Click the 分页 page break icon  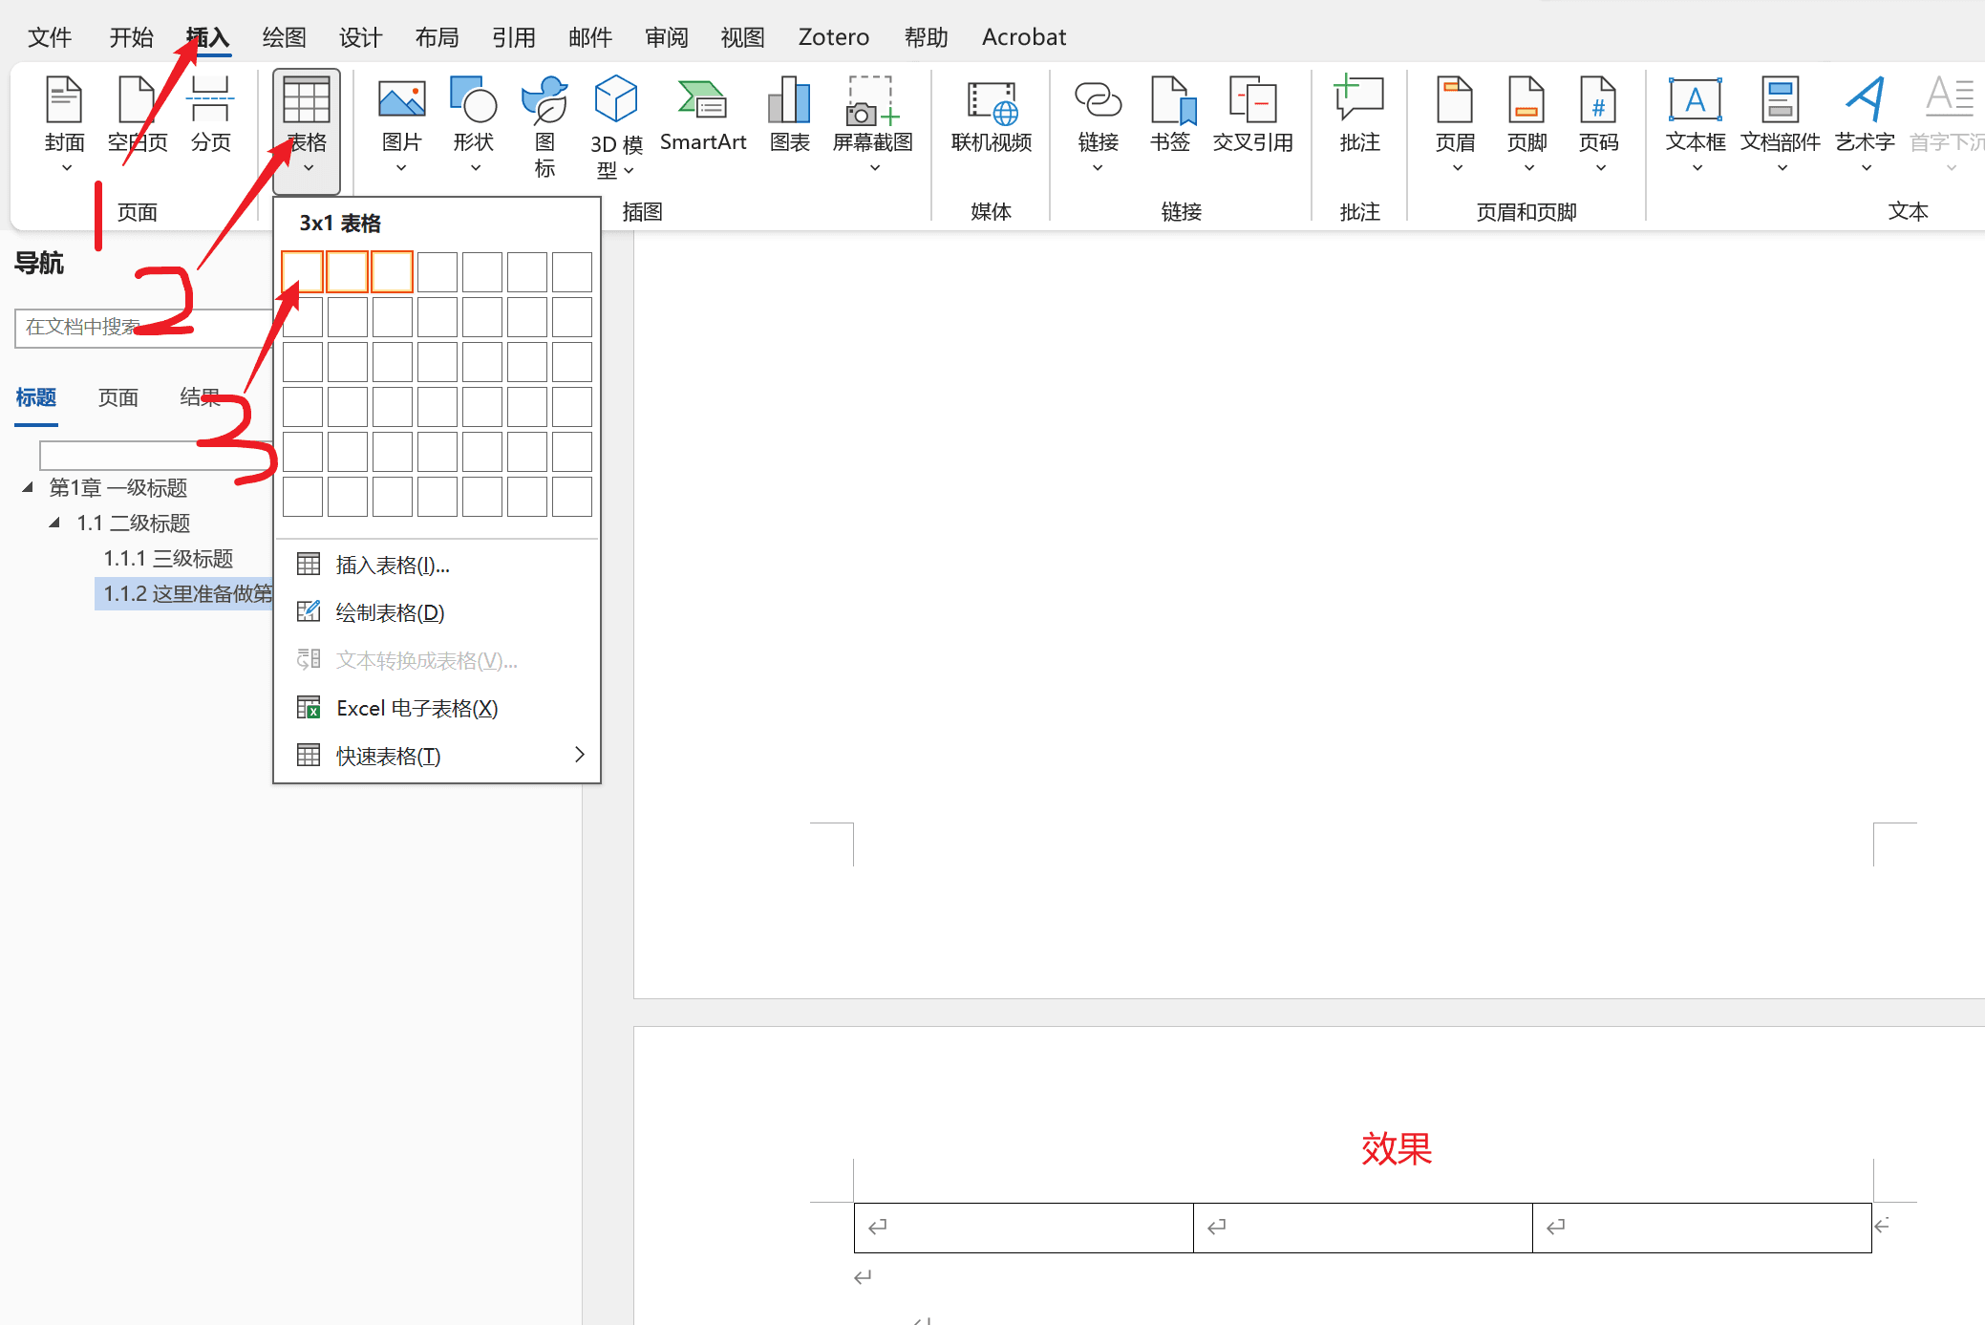[210, 101]
